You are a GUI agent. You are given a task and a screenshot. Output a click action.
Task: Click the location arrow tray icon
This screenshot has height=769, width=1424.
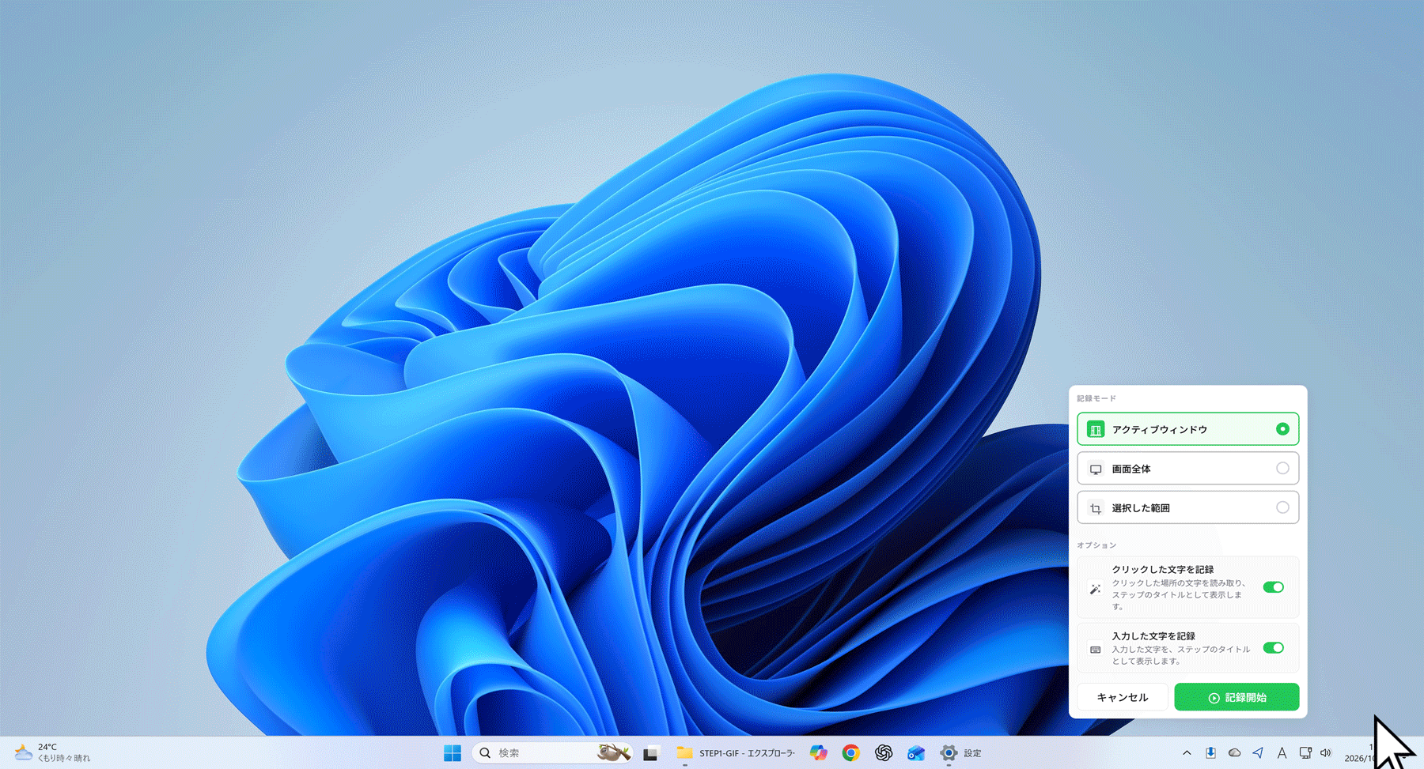1258,753
